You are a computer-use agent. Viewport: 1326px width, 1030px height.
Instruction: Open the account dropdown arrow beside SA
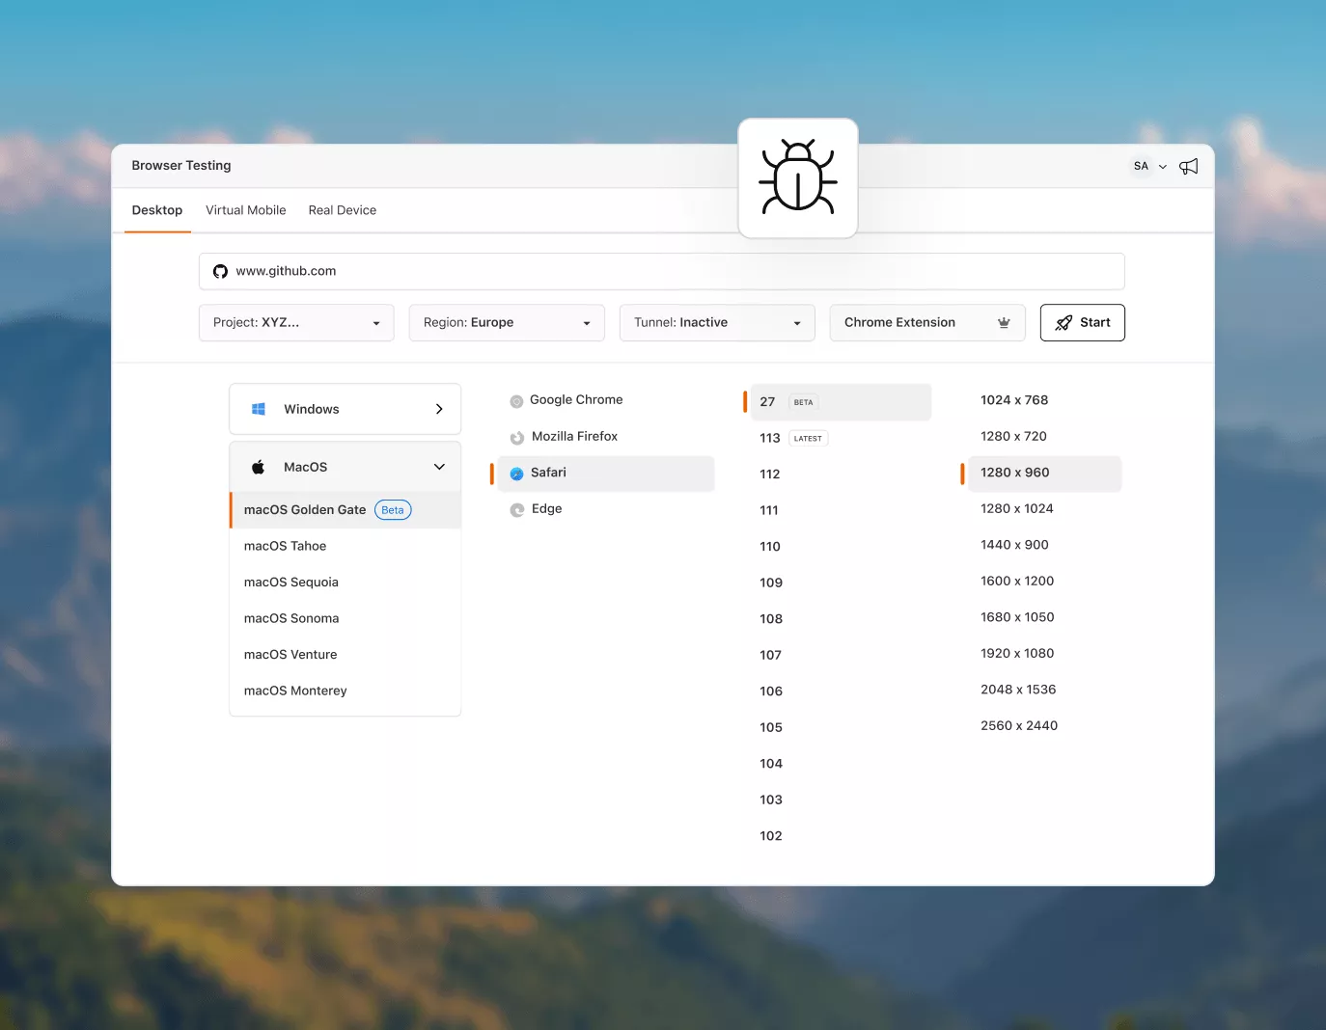tap(1163, 167)
